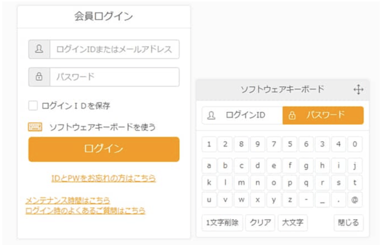Tap the j key on software keyboard
The width and height of the screenshot is (381, 245).
coord(355,166)
